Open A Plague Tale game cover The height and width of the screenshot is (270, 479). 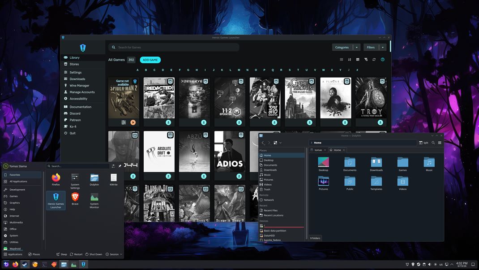[x=335, y=98]
